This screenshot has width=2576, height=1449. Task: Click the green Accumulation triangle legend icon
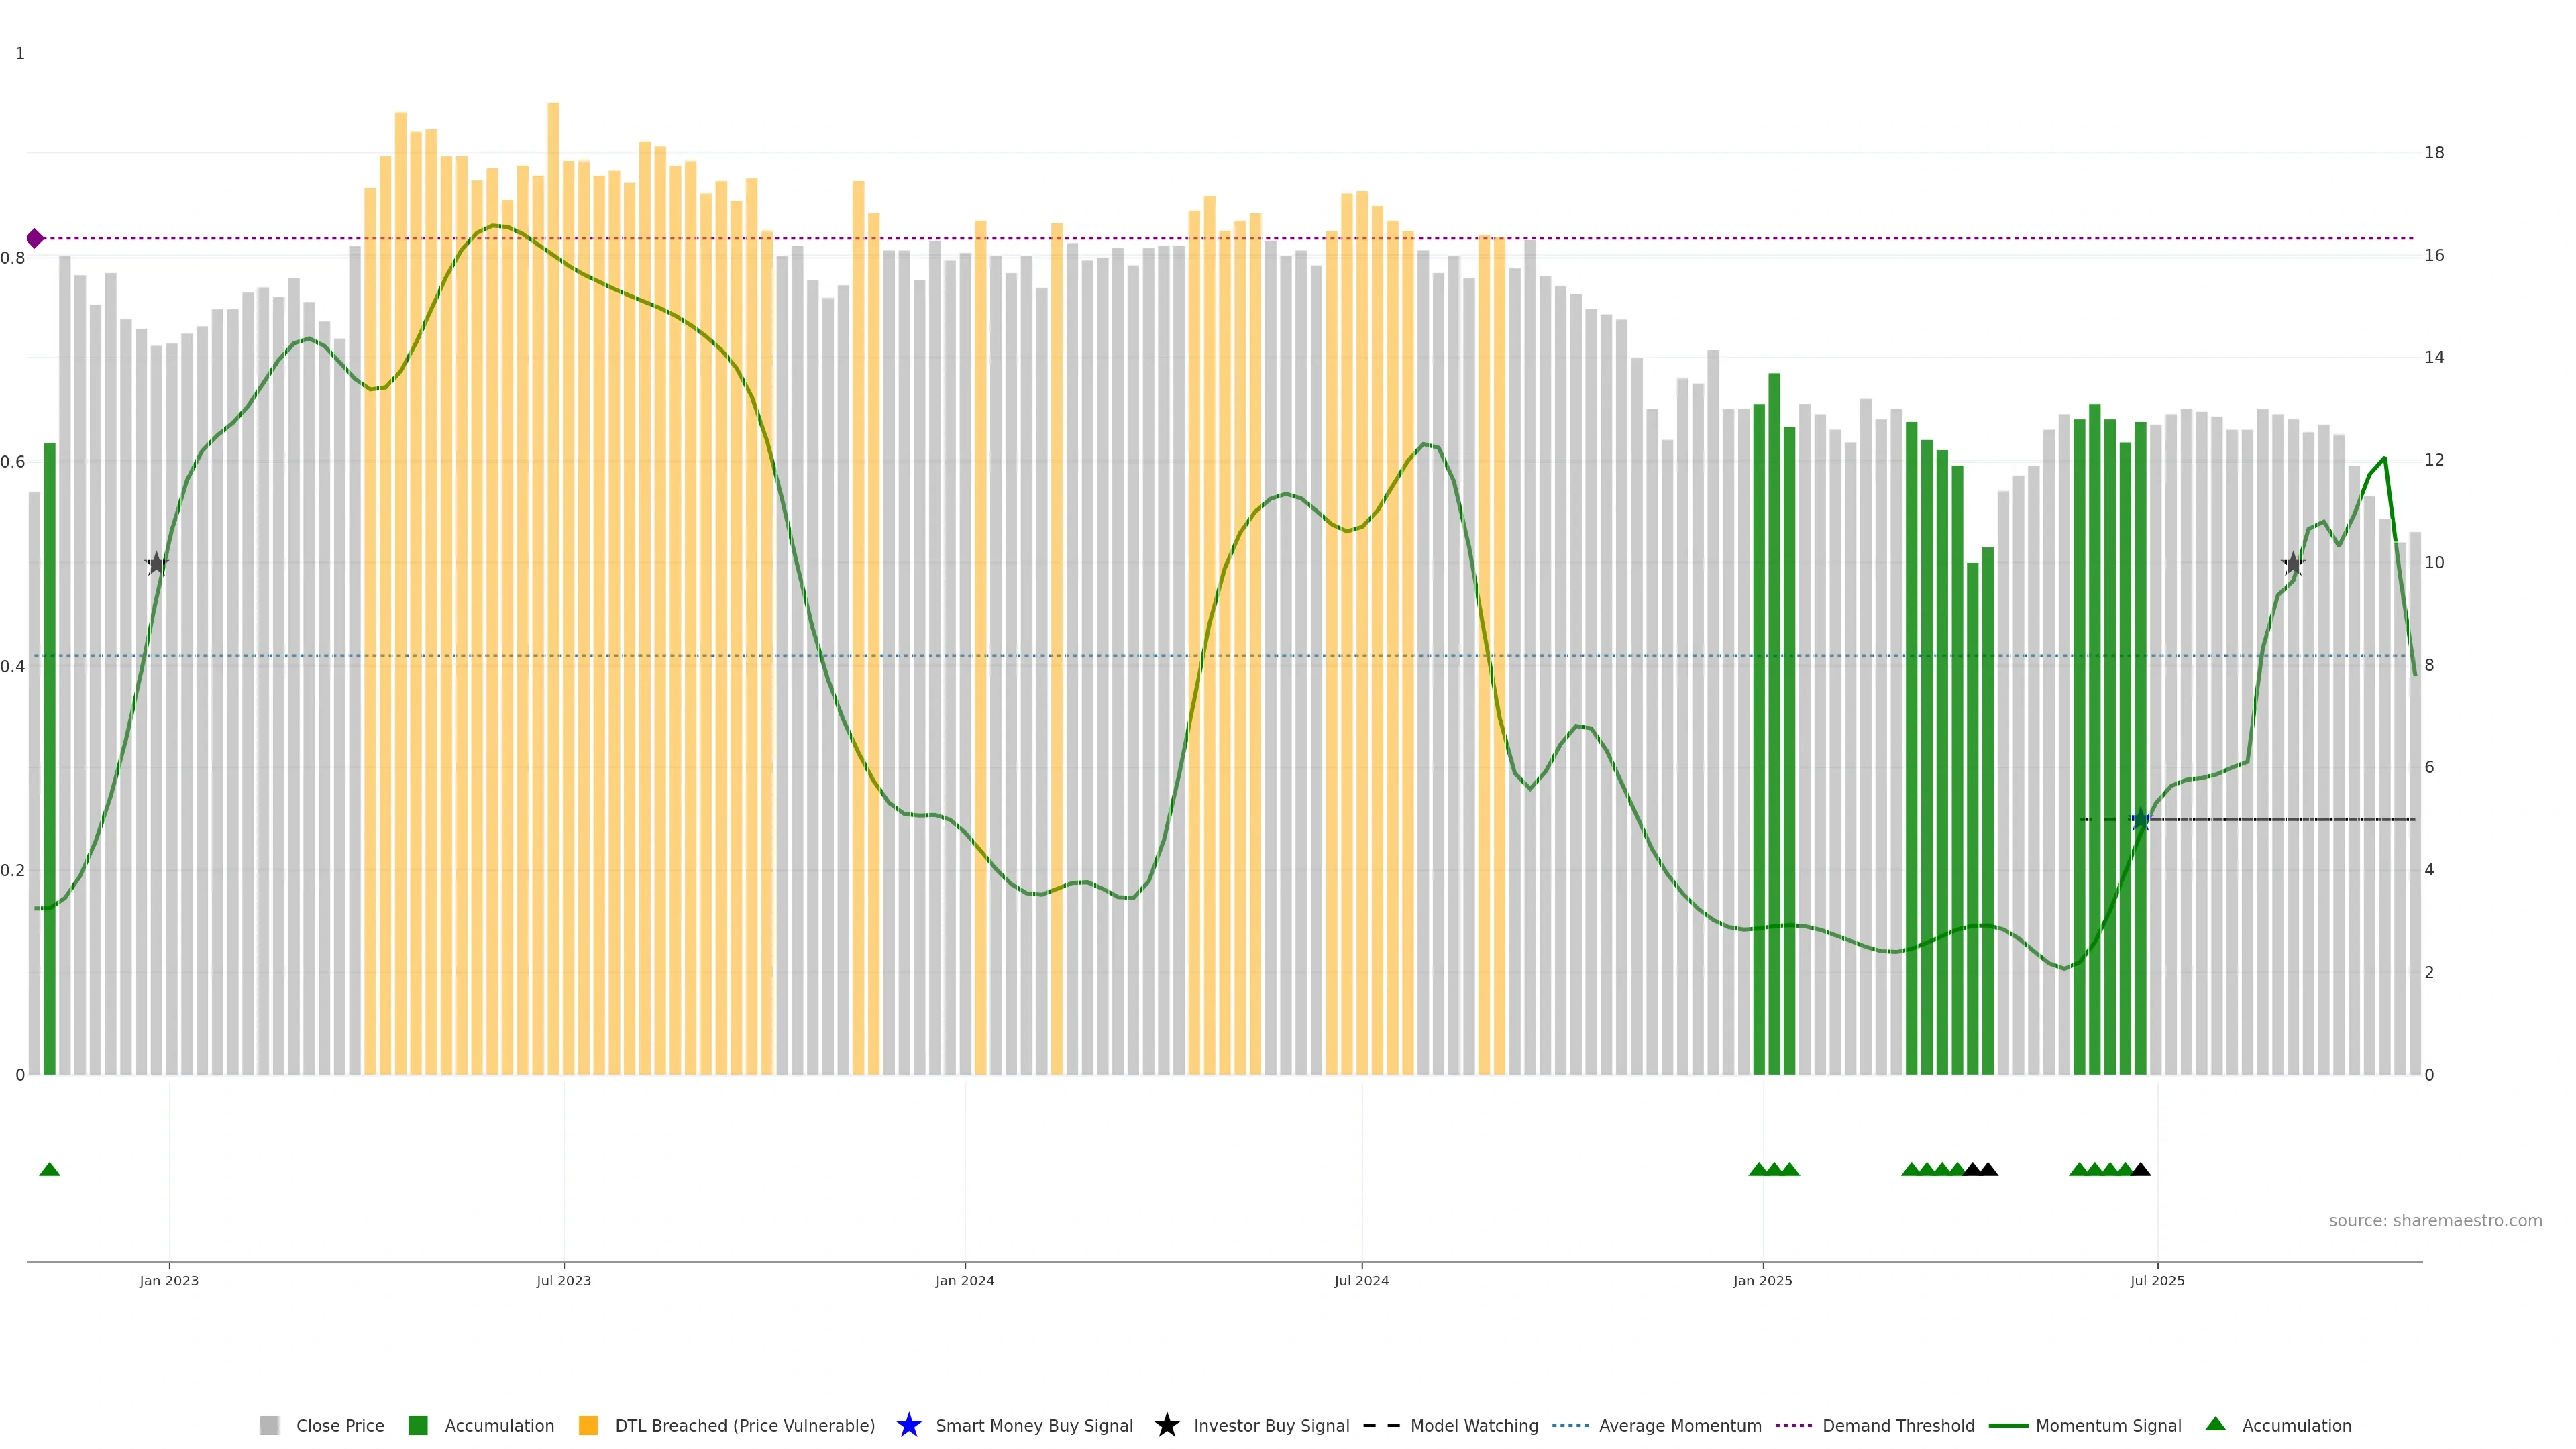click(x=2215, y=1424)
